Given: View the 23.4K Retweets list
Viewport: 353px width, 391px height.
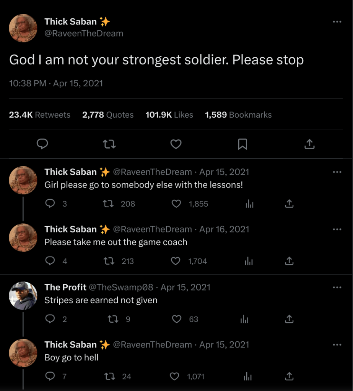Looking at the screenshot, I should tap(40, 115).
